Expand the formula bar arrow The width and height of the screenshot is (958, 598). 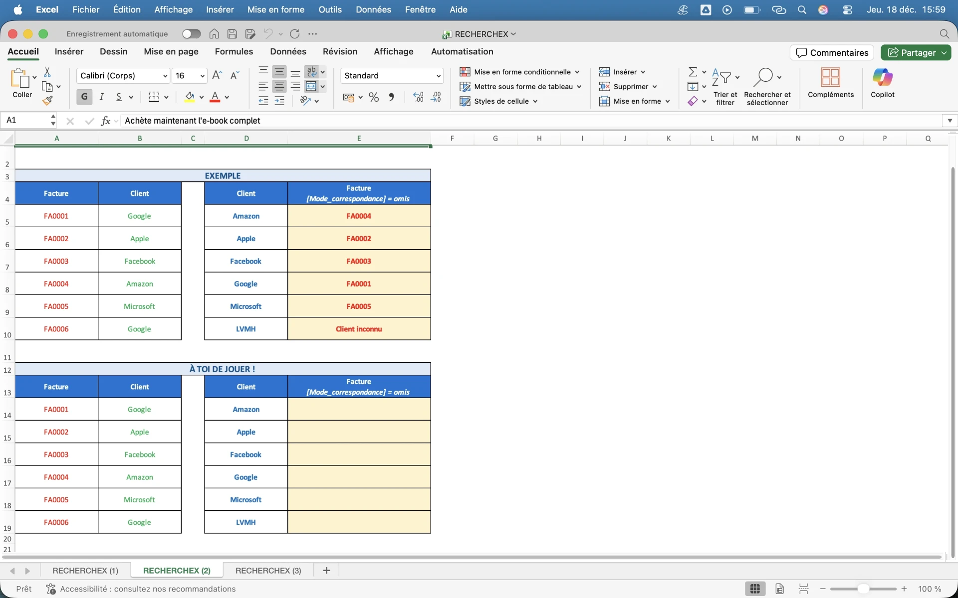point(950,121)
